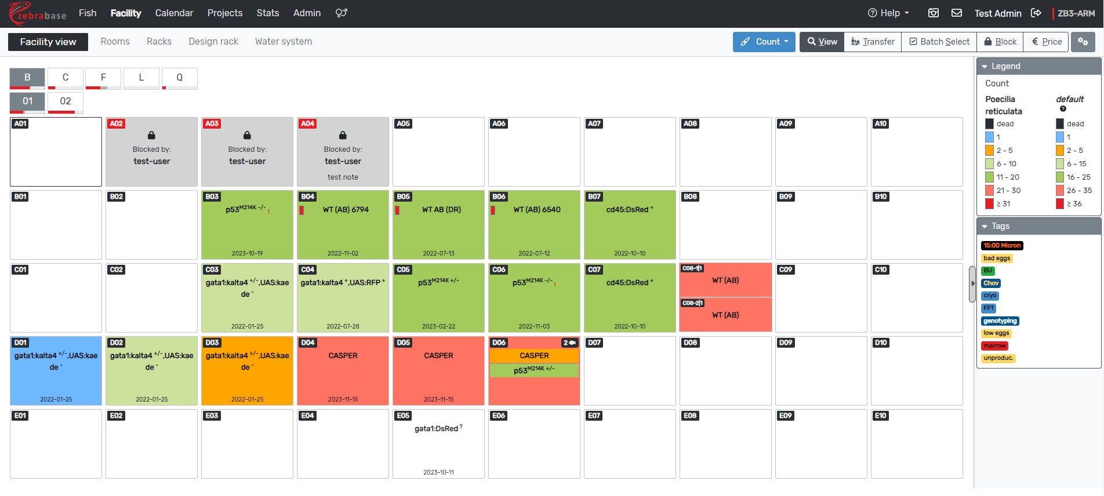
Task: Toggle Batch Select mode
Action: [x=939, y=42]
